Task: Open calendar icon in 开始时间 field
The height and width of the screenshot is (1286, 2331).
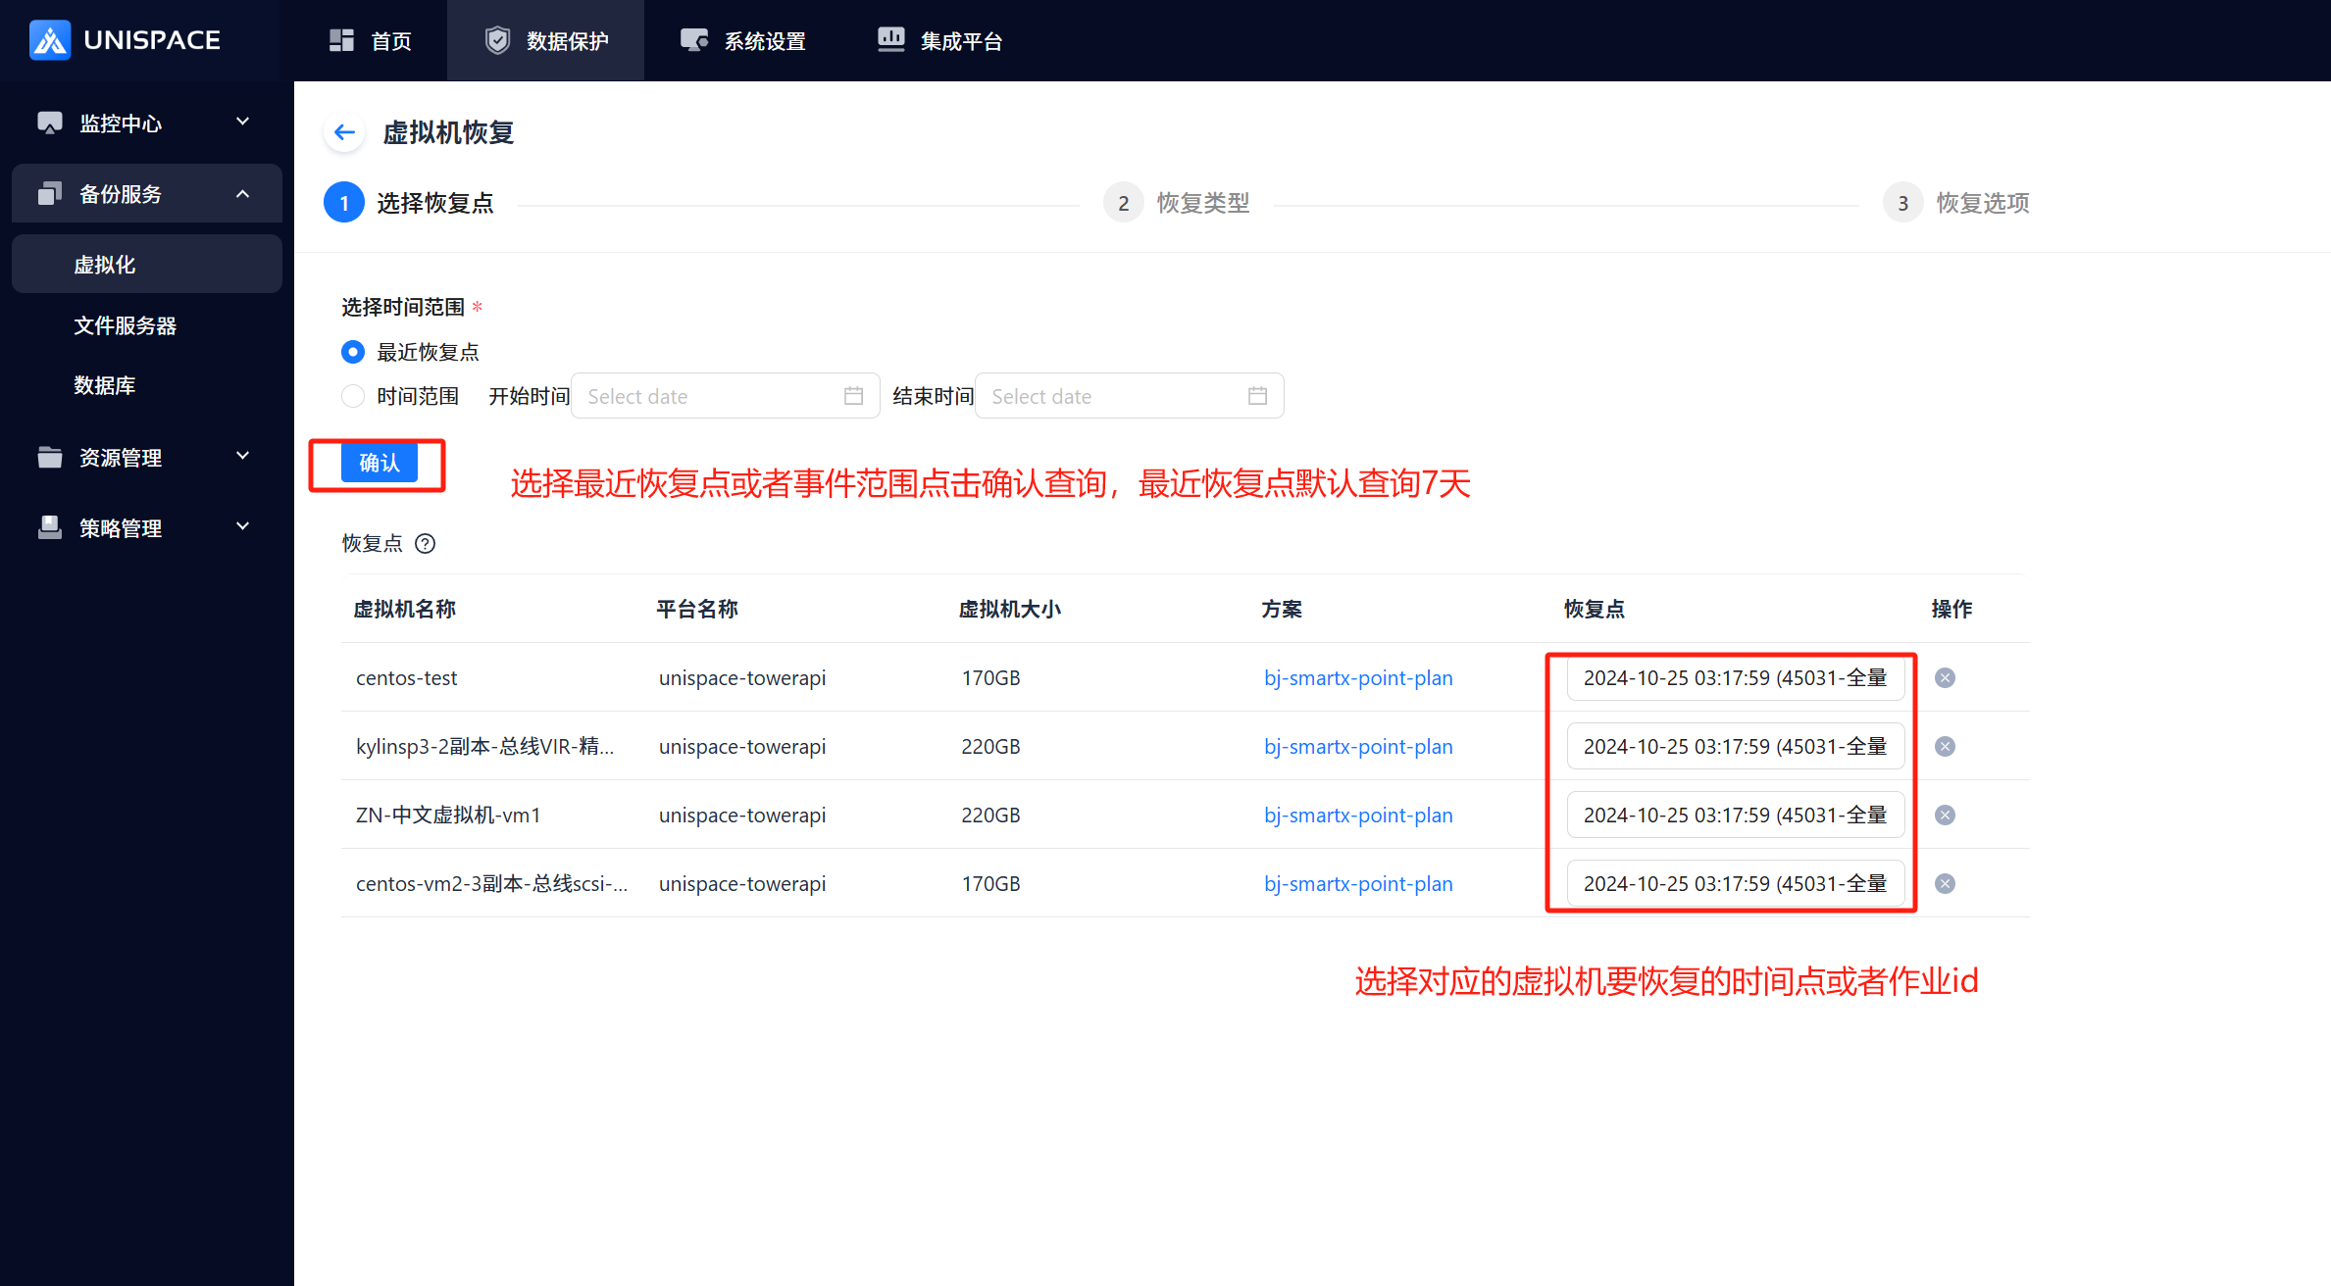Action: coord(853,396)
